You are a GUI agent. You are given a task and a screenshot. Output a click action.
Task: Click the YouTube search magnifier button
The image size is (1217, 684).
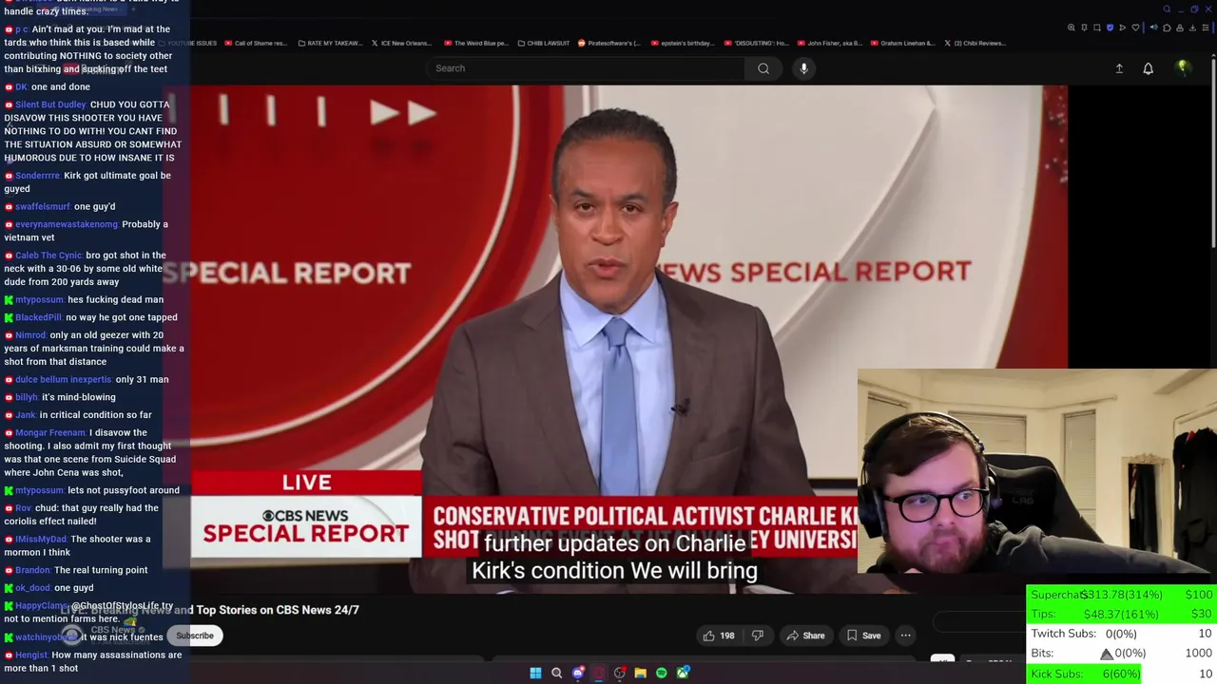763,68
